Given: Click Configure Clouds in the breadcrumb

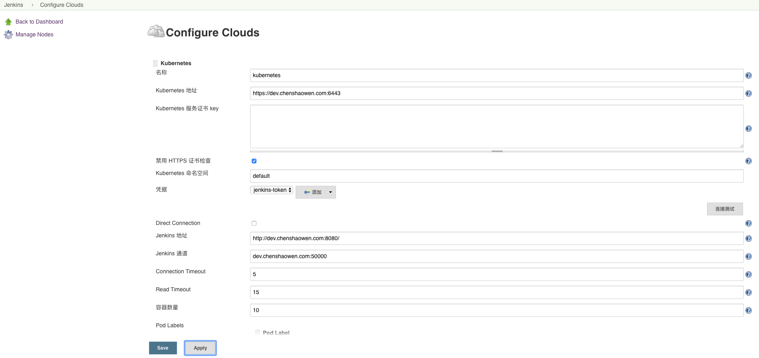Looking at the screenshot, I should [62, 5].
